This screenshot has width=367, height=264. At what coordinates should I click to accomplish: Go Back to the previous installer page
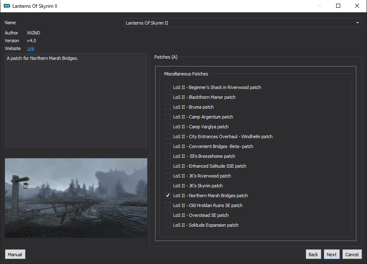click(x=313, y=255)
